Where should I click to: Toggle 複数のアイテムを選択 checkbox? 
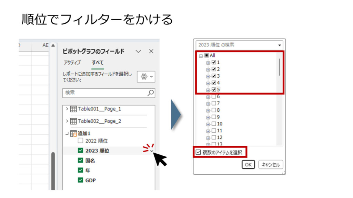click(x=198, y=152)
